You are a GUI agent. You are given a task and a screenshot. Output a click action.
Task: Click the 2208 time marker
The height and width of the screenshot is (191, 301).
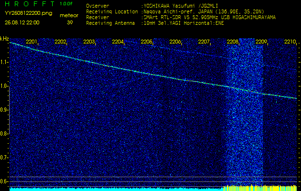coord(233,42)
